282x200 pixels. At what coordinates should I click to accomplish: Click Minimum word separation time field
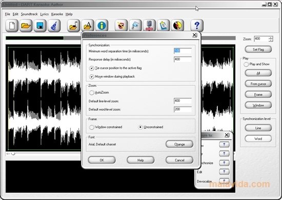point(183,51)
